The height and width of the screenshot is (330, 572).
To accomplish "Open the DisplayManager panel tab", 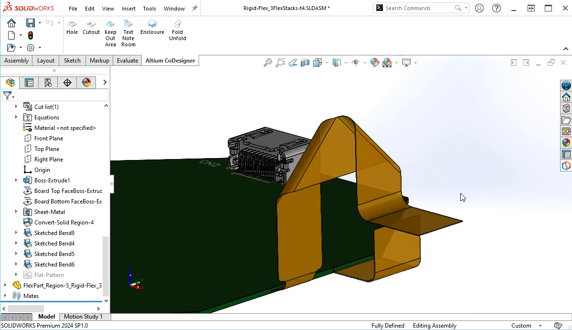I will click(86, 83).
